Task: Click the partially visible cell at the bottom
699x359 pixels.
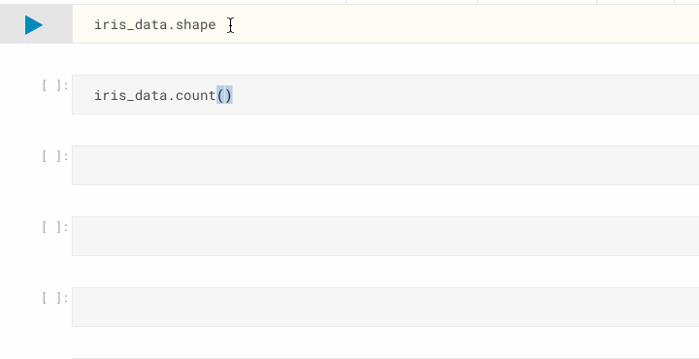Action: 385,358
